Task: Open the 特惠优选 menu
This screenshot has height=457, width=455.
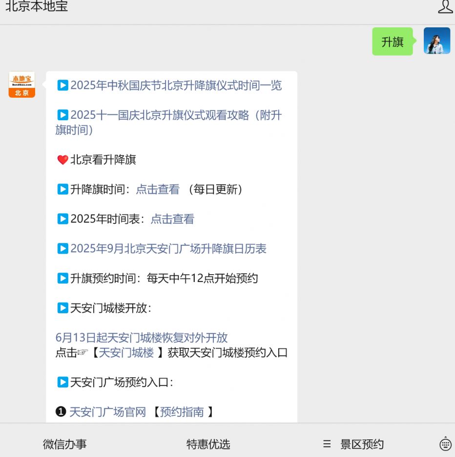Action: pos(208,444)
